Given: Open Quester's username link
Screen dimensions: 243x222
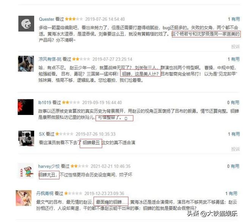Looking at the screenshot, I should pos(46,19).
